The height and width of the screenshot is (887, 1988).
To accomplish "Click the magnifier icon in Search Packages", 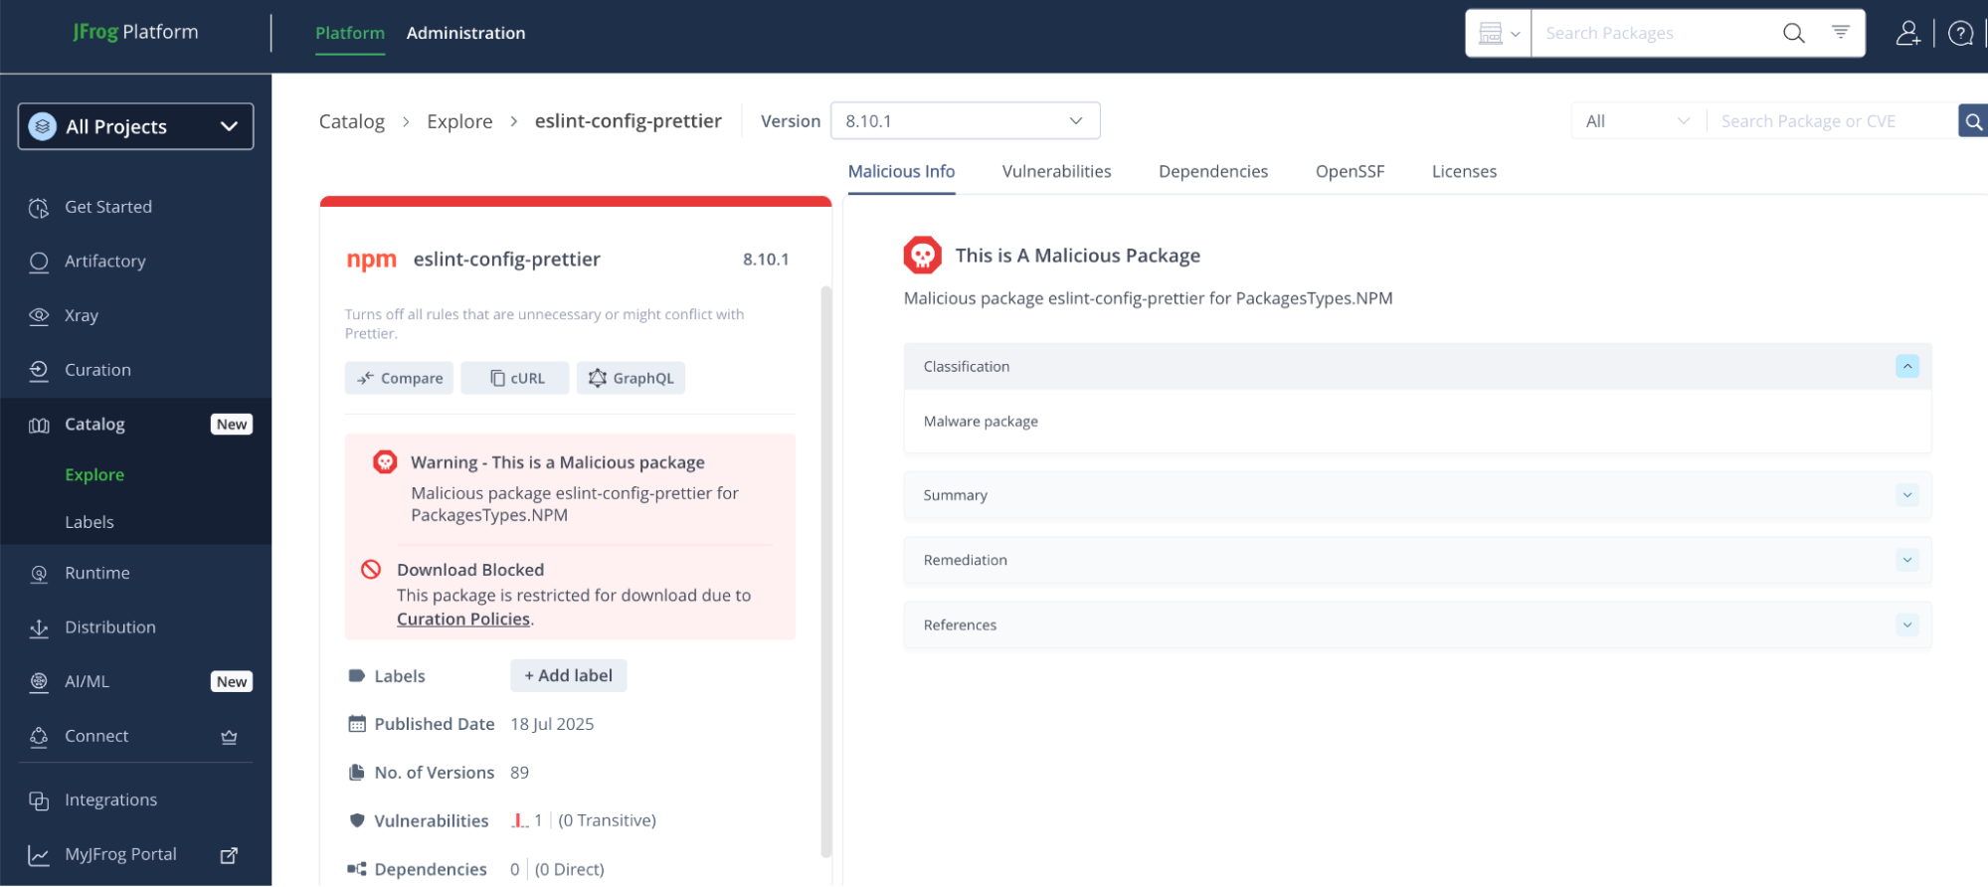I will 1793,34.
